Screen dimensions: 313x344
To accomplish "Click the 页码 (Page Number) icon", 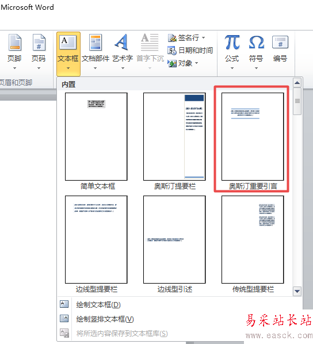I will [39, 43].
